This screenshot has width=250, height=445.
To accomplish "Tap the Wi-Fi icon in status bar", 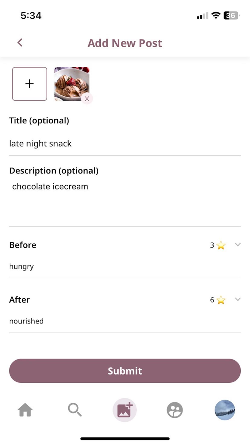I will (x=216, y=16).
